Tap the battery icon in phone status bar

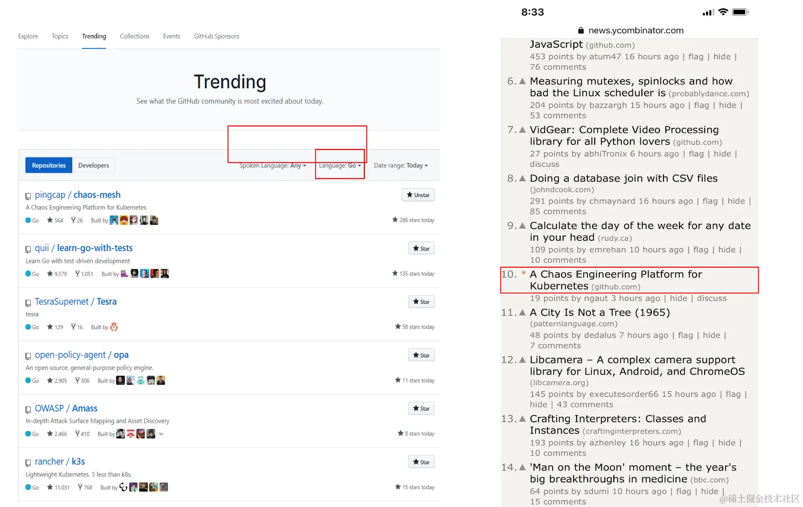tap(740, 12)
